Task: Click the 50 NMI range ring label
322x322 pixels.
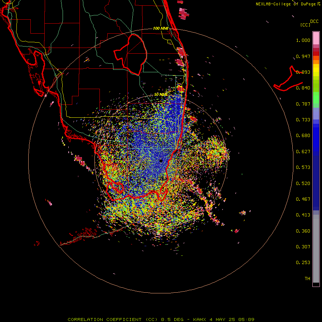Action: pos(161,94)
